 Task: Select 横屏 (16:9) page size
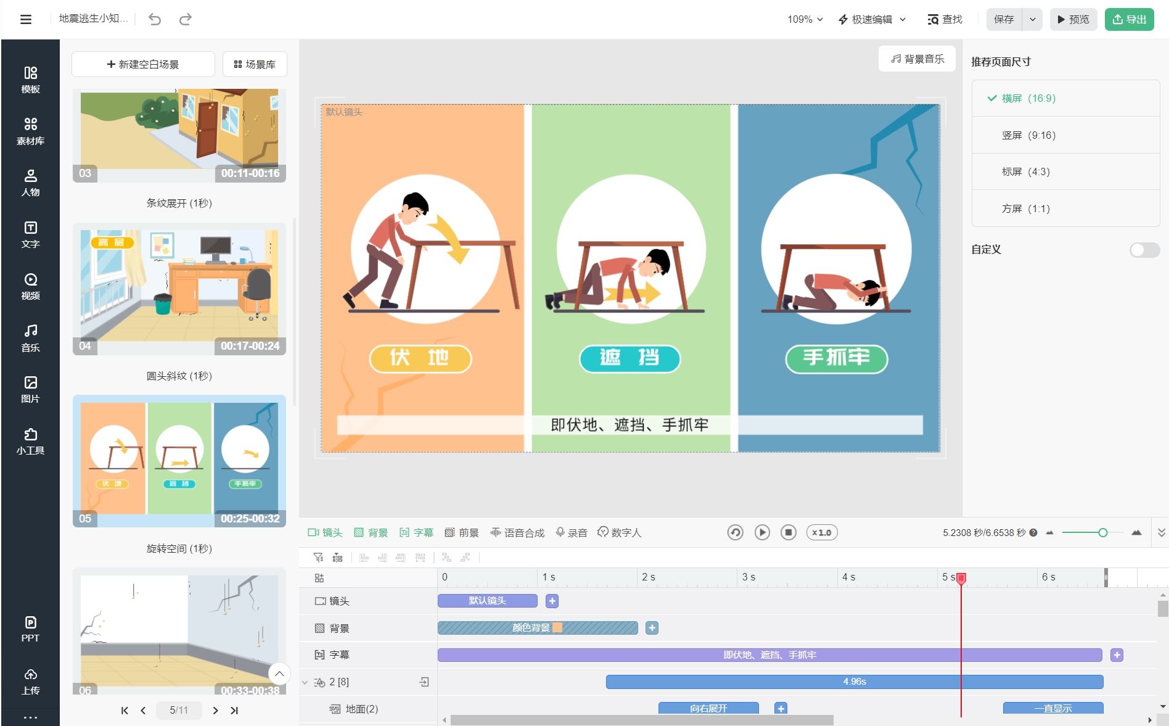1065,98
